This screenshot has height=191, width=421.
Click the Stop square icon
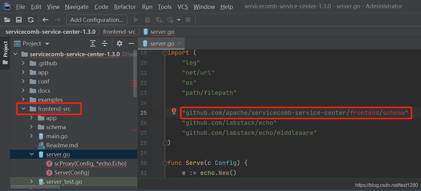coord(188,20)
